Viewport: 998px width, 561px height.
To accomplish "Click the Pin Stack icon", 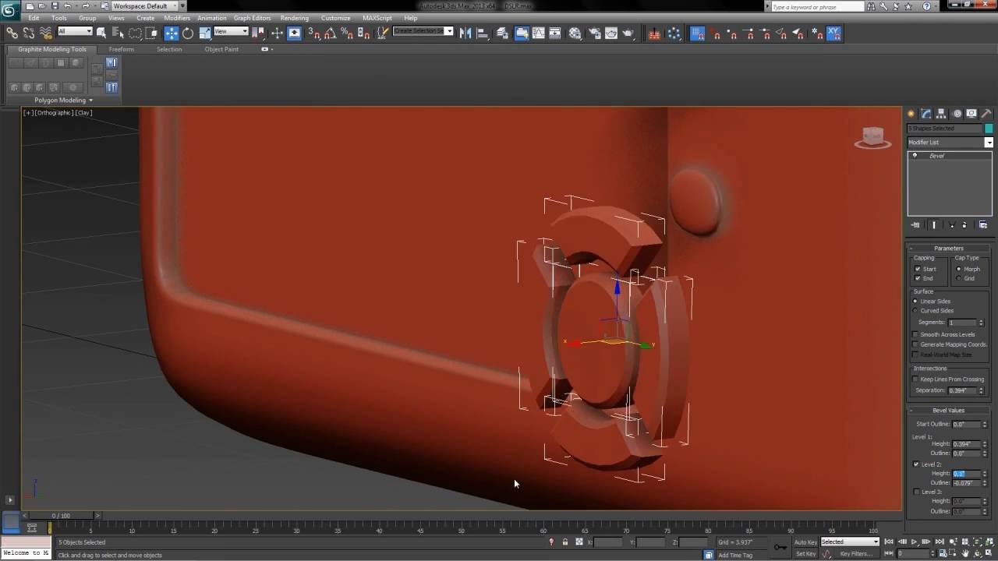I will pos(915,224).
